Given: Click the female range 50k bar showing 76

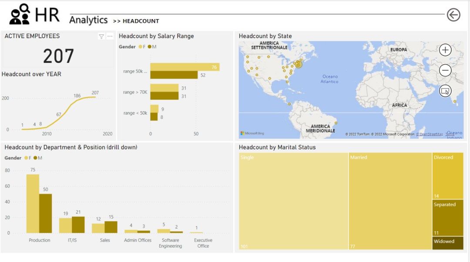Looking at the screenshot, I should (x=185, y=67).
